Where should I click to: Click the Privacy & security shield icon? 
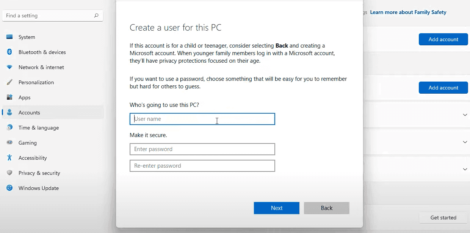[10, 173]
